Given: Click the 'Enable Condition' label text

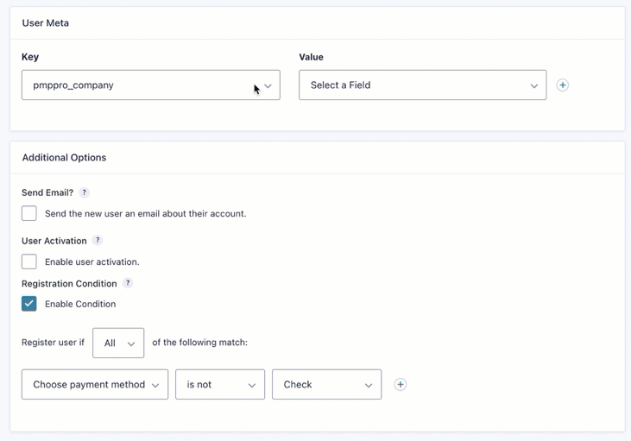Looking at the screenshot, I should pos(80,304).
